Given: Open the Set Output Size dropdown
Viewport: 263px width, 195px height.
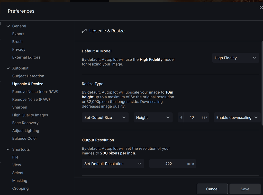Looking at the screenshot, I should click(105, 117).
